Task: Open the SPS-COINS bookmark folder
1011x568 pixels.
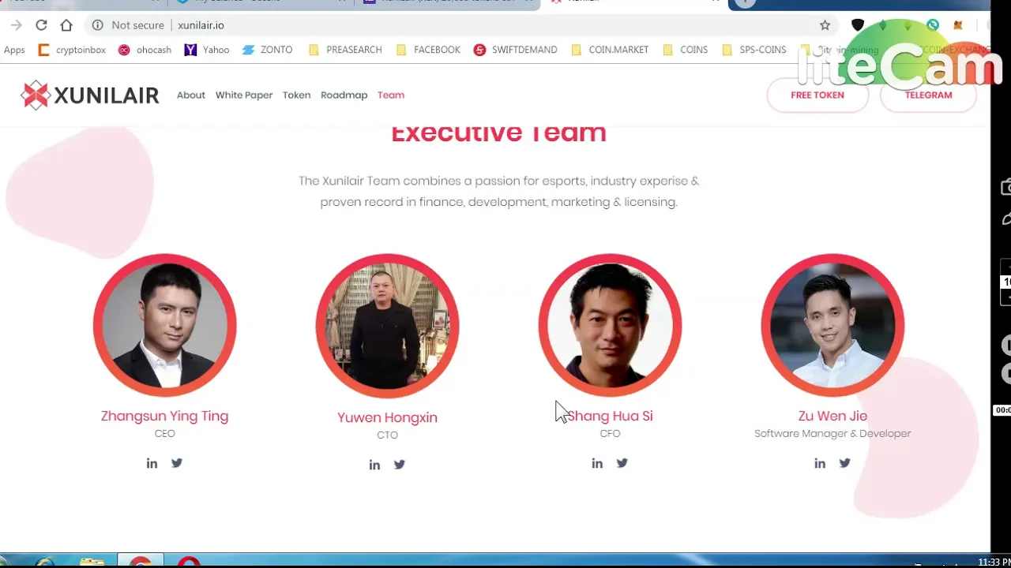Action: point(754,50)
